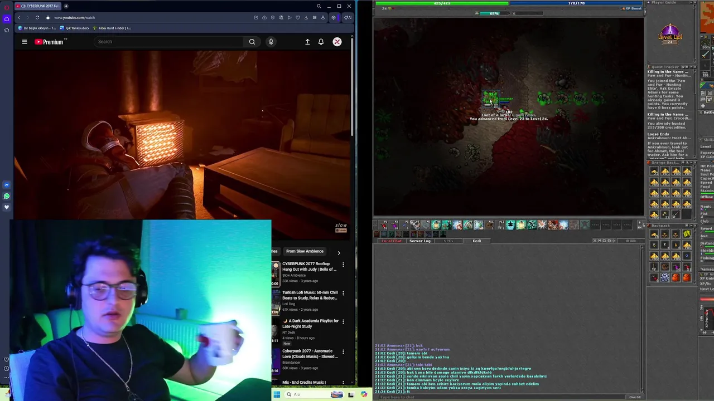Open YouTube notifications bell
This screenshot has width=714, height=401.
click(321, 42)
